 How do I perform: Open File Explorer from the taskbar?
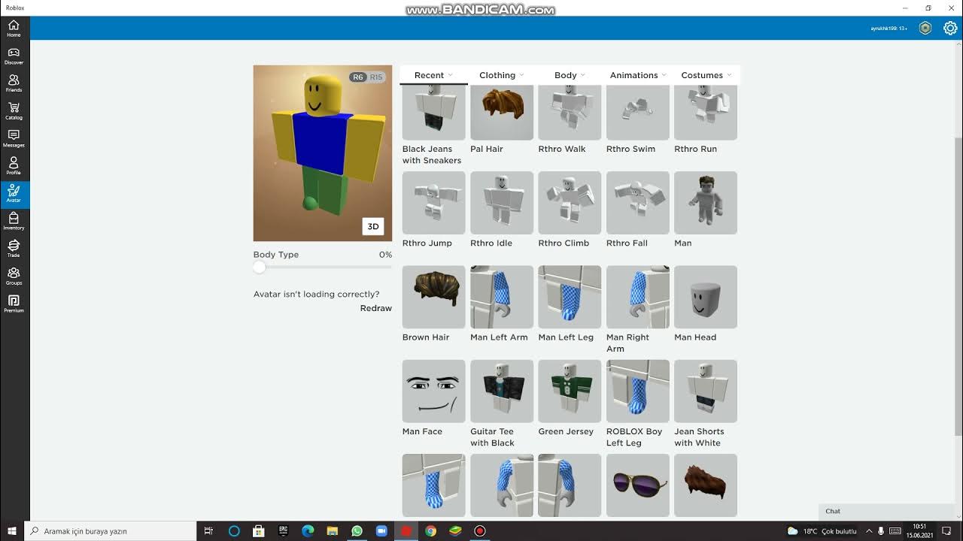(332, 531)
